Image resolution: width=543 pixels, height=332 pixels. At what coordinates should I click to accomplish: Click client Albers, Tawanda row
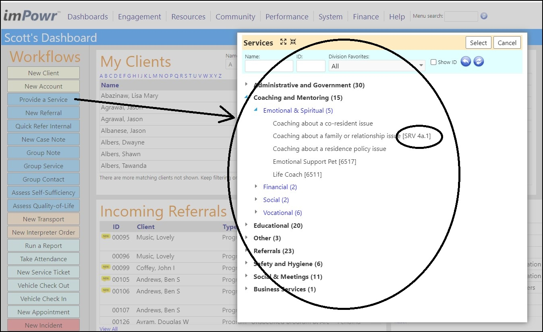(x=168, y=166)
